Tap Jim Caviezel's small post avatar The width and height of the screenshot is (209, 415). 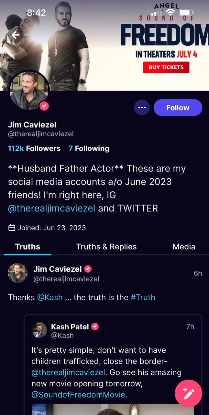[17, 273]
